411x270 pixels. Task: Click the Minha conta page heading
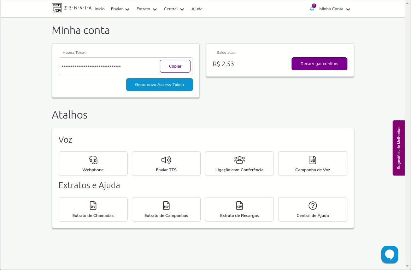click(81, 30)
